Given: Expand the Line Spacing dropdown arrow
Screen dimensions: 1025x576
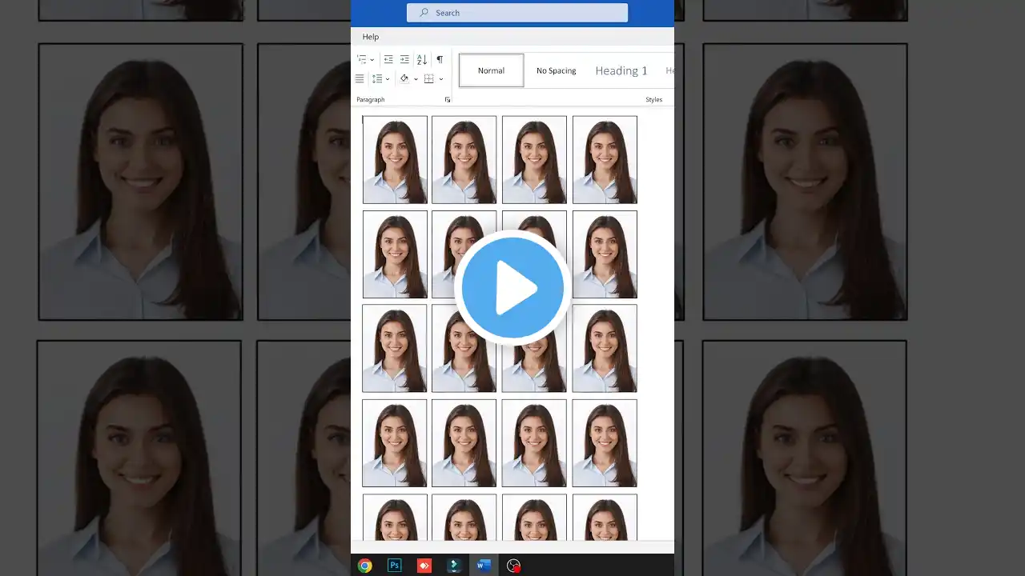Looking at the screenshot, I should pos(388,78).
